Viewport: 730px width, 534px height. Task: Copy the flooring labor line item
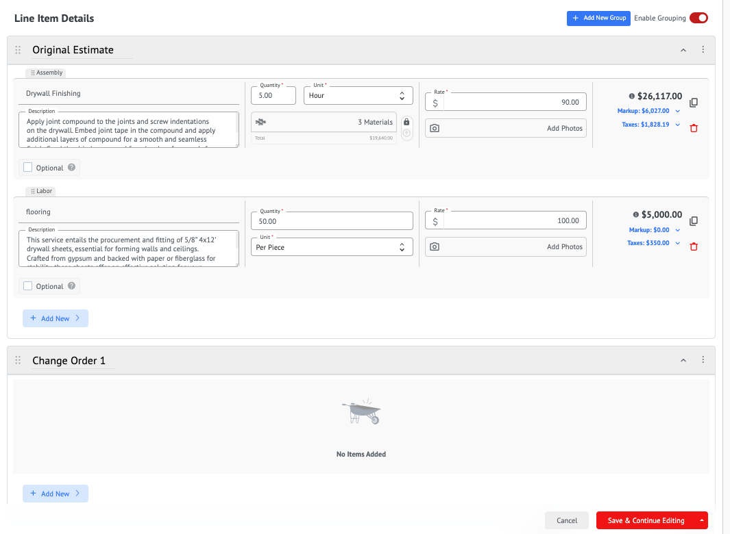694,221
